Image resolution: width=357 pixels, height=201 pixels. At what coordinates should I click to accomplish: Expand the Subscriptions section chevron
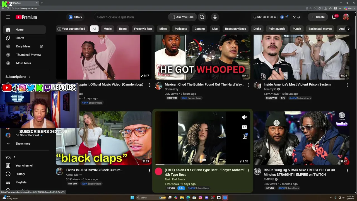pos(30,77)
